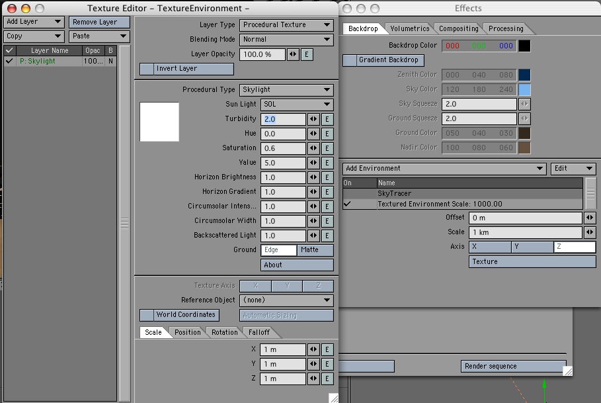The width and height of the screenshot is (601, 403).
Task: Switch to the Position tab
Action: [x=187, y=332]
